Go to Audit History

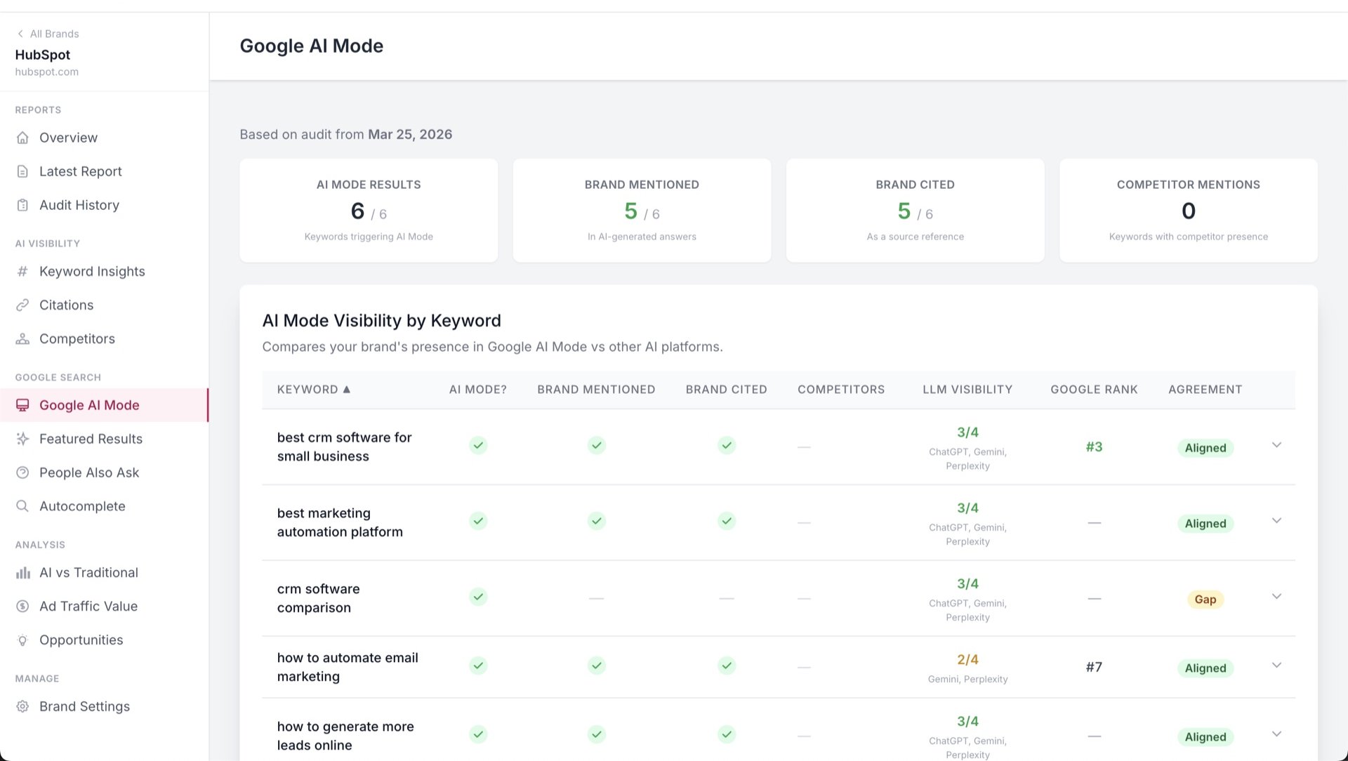pos(104,205)
